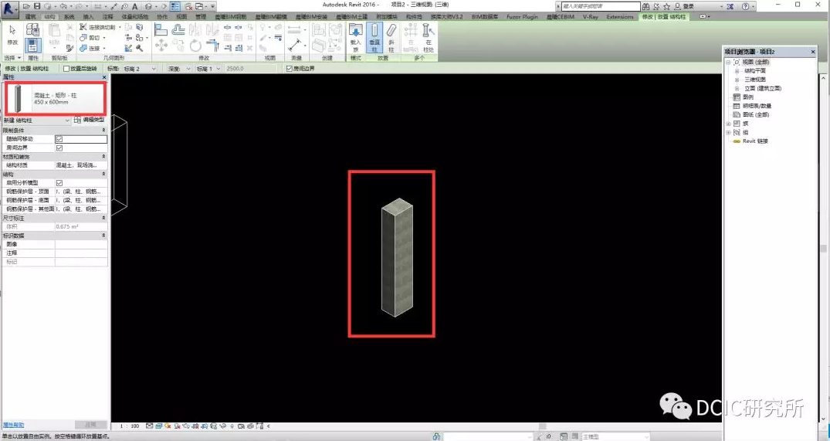The image size is (830, 441).
Task: Toggle 放置后旋转 (Rotate after placement) checkbox
Action: (66, 69)
